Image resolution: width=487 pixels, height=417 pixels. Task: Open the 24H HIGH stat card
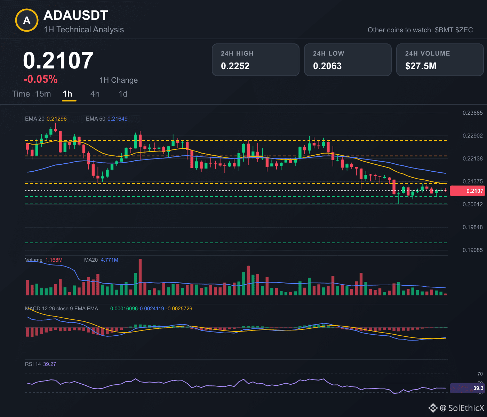(x=256, y=60)
